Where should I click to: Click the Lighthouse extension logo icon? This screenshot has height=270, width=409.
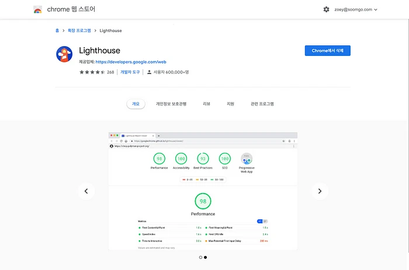(64, 54)
